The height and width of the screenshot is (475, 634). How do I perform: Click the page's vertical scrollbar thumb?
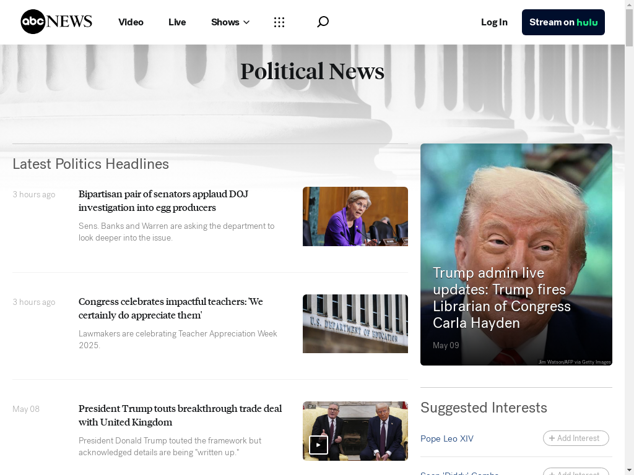click(630, 27)
